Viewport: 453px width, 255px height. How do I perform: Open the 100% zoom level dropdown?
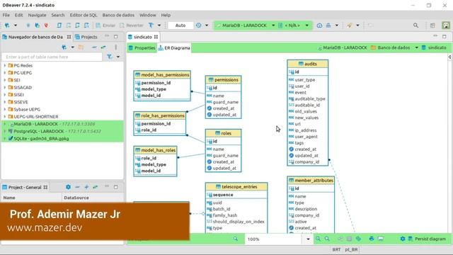tap(308, 239)
